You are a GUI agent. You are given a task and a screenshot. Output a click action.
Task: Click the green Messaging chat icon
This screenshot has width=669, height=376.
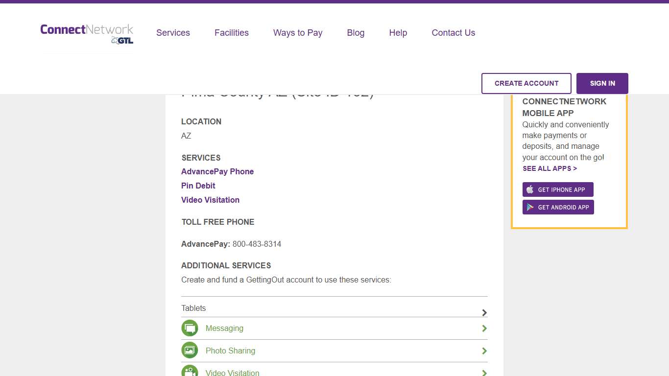[190, 328]
